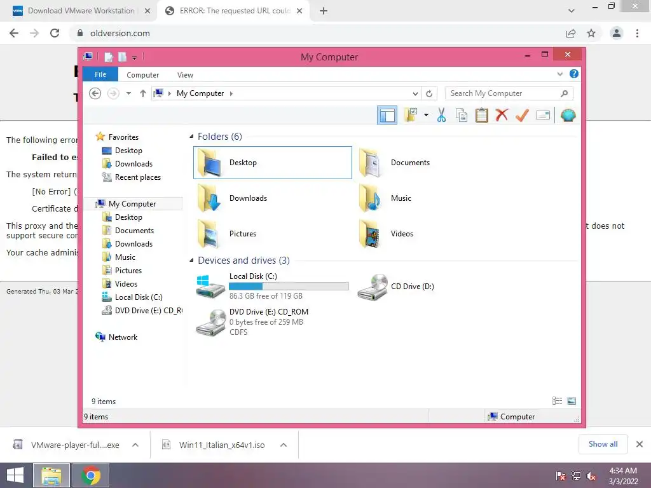Click the orange checkmark Properties icon
This screenshot has height=488, width=651.
pyautogui.click(x=522, y=115)
